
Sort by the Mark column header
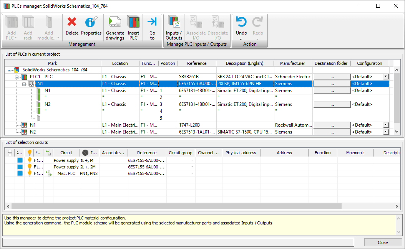53,63
